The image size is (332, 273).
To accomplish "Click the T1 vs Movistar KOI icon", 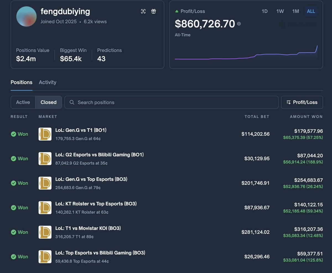I will click(45, 232).
